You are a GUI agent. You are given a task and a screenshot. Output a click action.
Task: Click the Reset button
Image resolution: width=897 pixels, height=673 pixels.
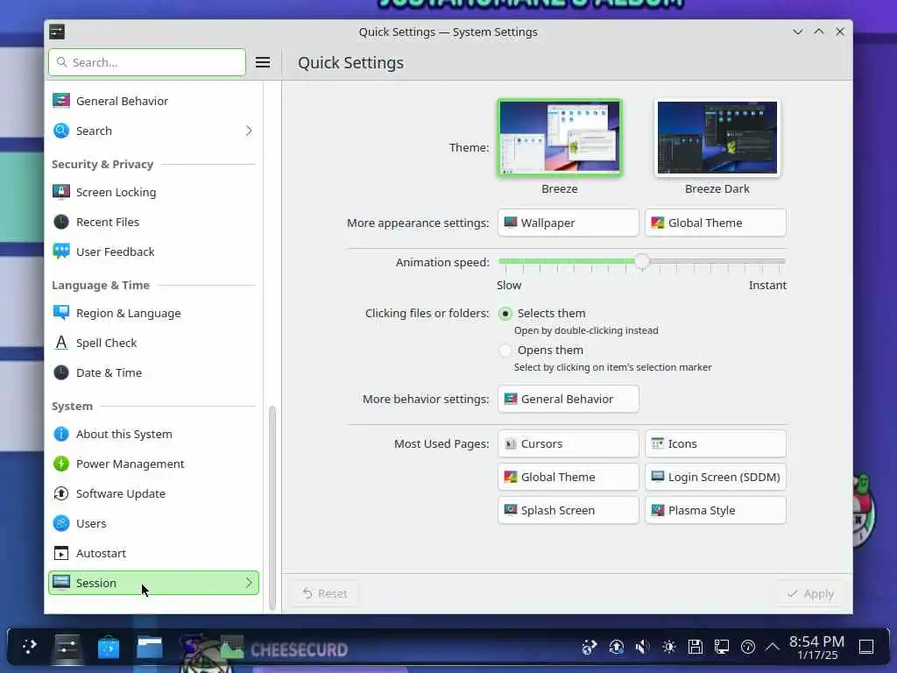pos(324,593)
